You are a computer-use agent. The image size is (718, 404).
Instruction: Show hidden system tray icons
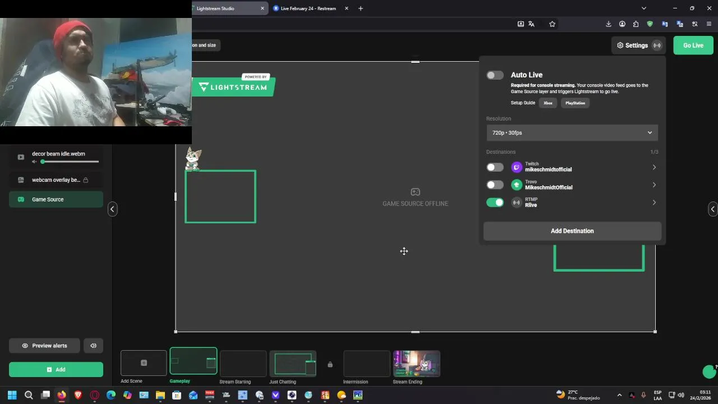(619, 395)
